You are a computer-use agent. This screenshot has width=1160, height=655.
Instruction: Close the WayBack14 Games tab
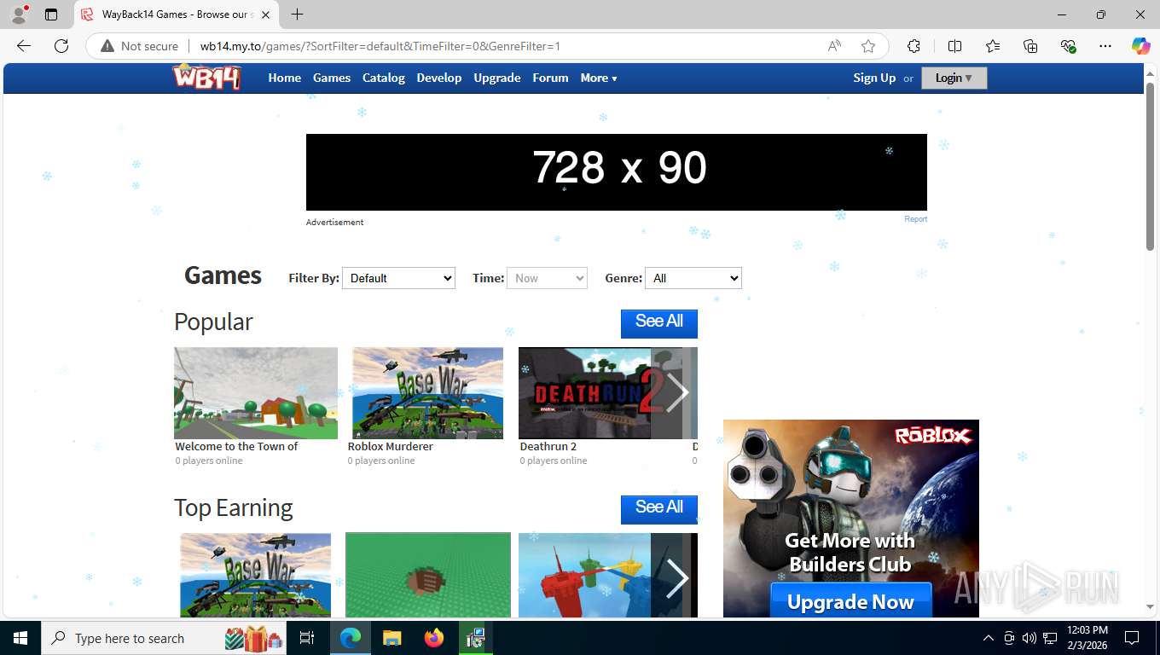pyautogui.click(x=265, y=14)
